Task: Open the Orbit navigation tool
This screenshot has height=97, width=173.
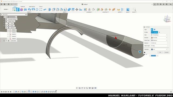Action: [77, 88]
